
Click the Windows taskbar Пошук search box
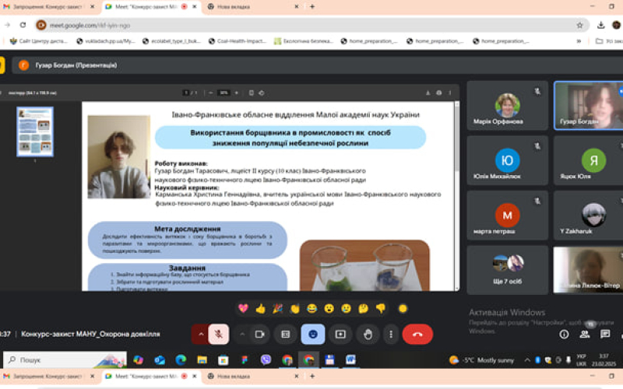(65, 360)
